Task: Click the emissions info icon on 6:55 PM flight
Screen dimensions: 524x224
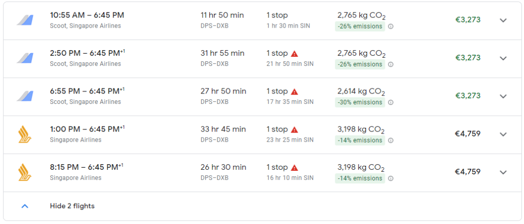Action: (390, 102)
